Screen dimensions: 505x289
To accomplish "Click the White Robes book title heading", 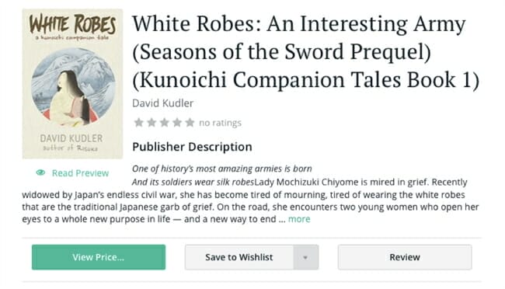I will click(x=306, y=51).
